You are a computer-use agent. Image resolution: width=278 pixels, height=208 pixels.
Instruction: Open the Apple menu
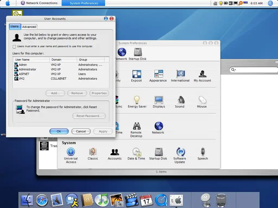tap(8, 3)
